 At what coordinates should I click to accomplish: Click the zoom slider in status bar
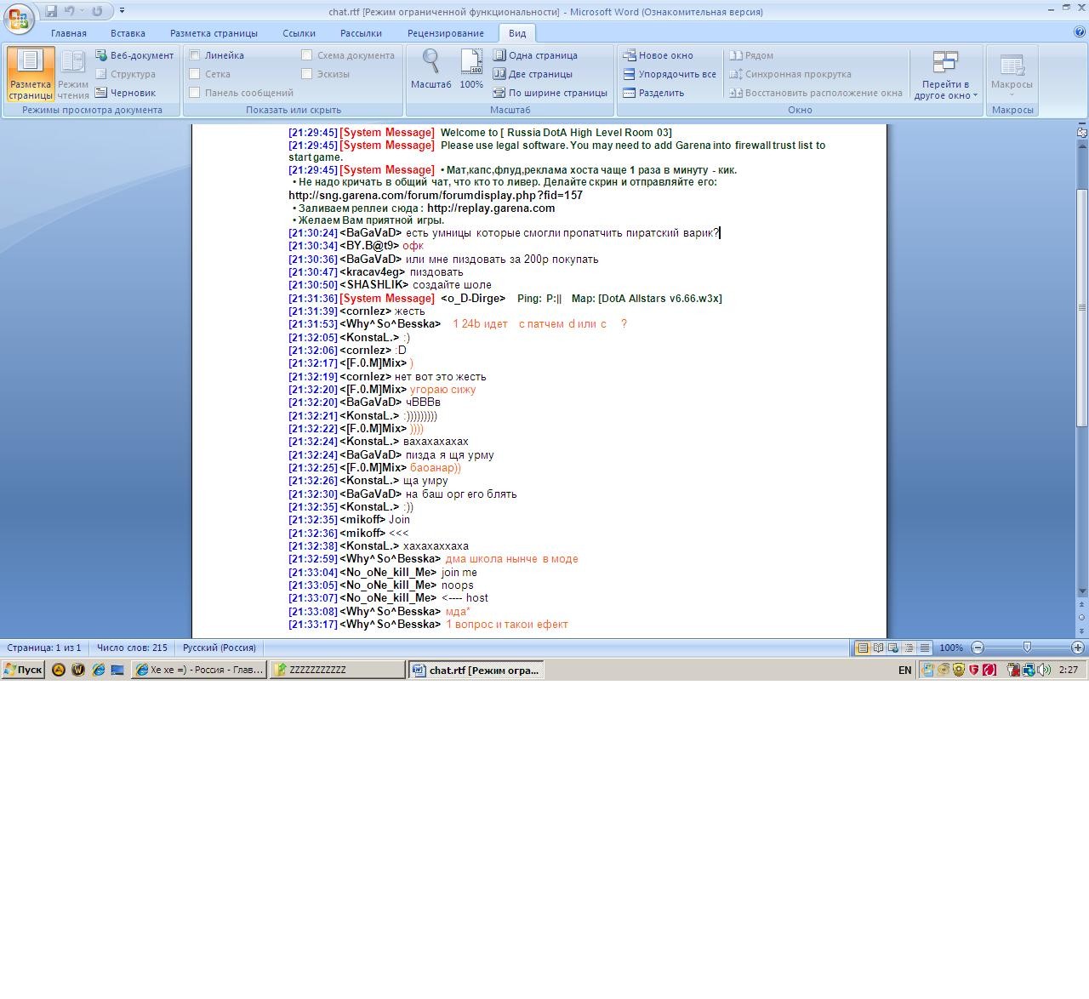[x=1027, y=648]
